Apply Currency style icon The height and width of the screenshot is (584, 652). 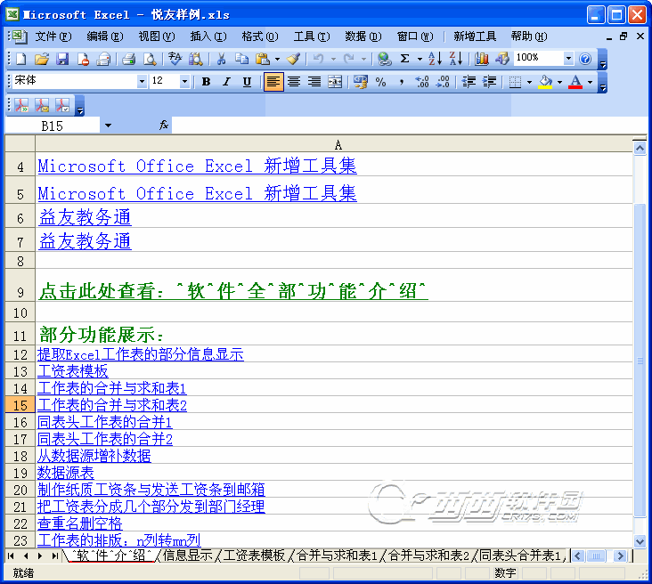tap(361, 82)
